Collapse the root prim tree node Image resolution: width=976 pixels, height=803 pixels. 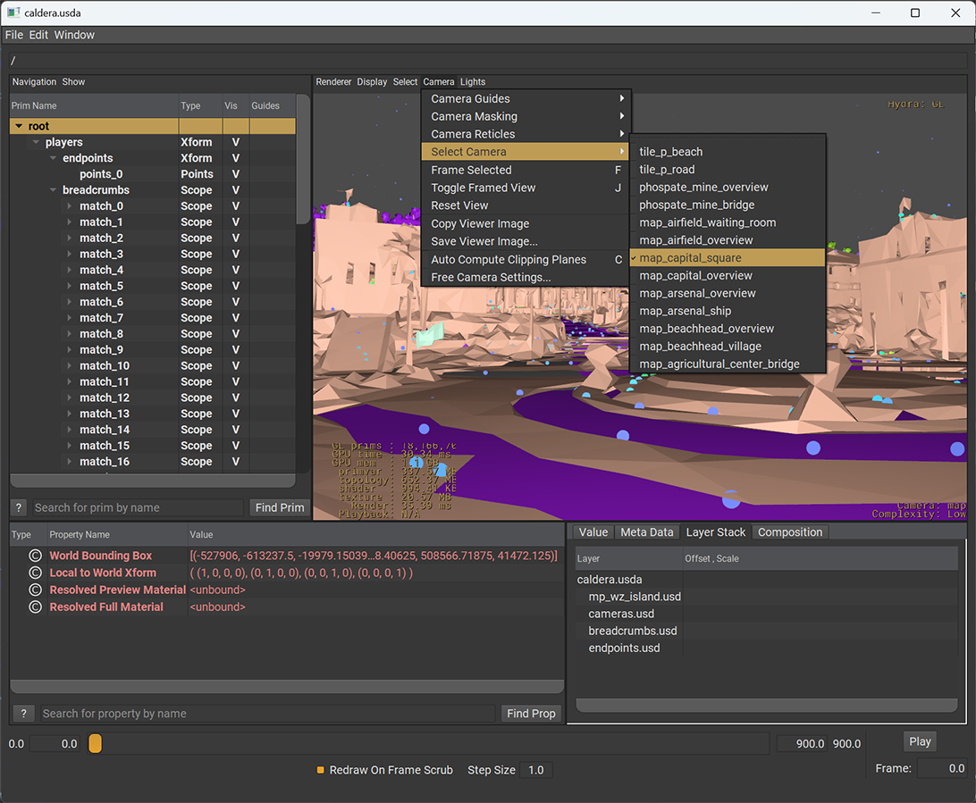20,126
